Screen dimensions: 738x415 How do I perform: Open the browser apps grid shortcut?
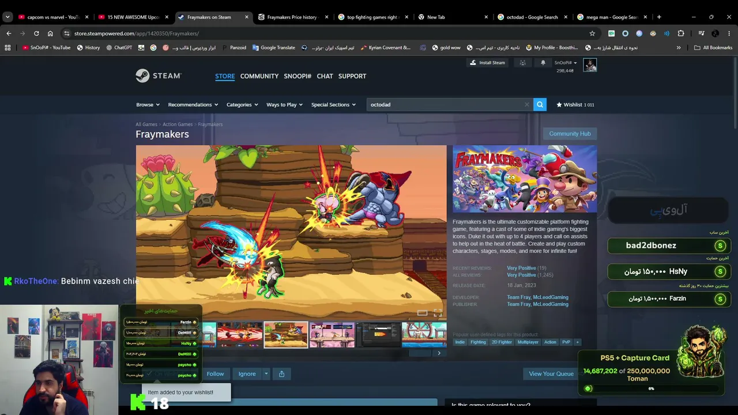(x=7, y=48)
